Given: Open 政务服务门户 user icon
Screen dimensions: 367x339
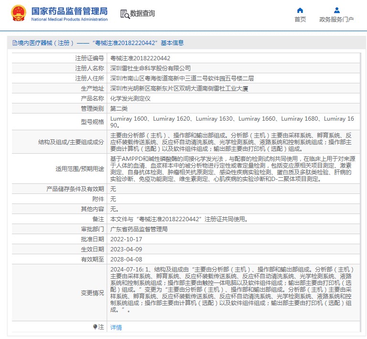Looking at the screenshot, I should coord(337,11).
